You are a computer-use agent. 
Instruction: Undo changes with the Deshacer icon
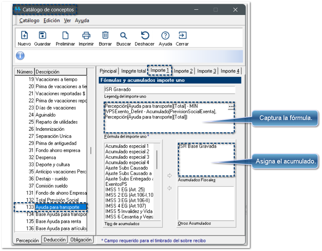coord(145,35)
